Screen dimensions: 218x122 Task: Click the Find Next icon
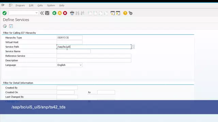click(x=82, y=13)
